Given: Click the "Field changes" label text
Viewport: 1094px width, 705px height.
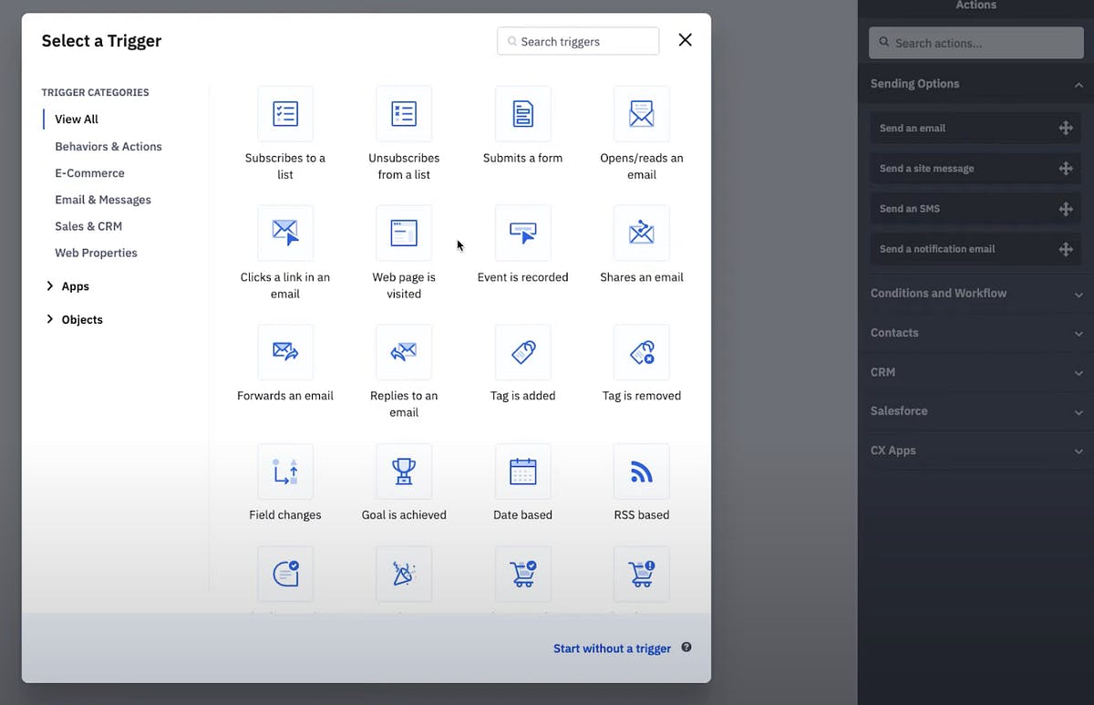Looking at the screenshot, I should click(285, 515).
